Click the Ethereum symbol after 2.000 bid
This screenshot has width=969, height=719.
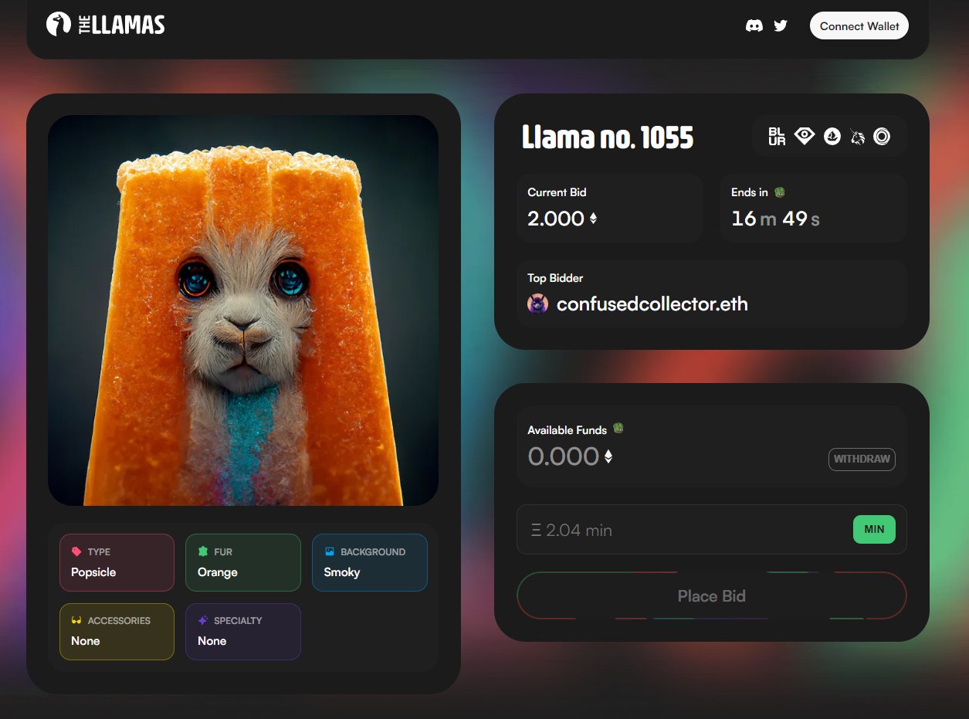593,219
